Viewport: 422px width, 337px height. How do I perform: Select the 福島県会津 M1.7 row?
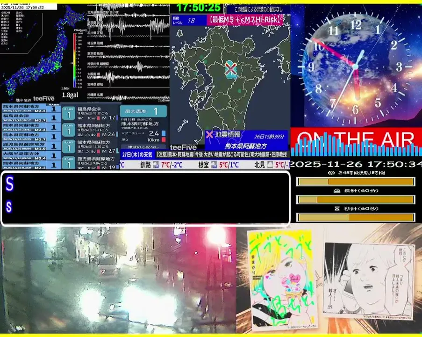pyautogui.click(x=31, y=117)
